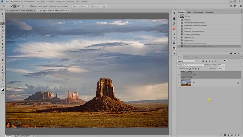243x137 pixels.
Task: Select the Frame tool
Action: point(3,30)
